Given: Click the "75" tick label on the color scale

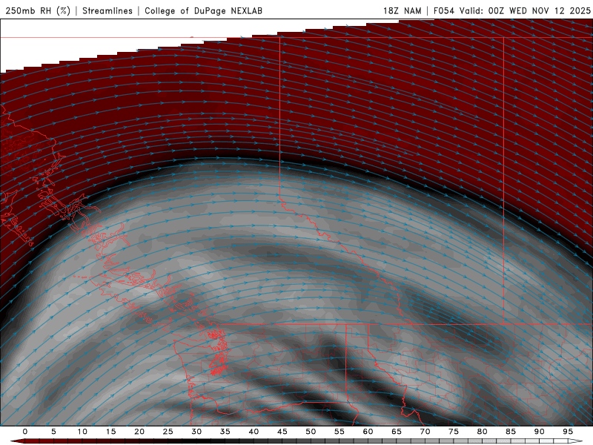Looking at the screenshot, I should 454,432.
